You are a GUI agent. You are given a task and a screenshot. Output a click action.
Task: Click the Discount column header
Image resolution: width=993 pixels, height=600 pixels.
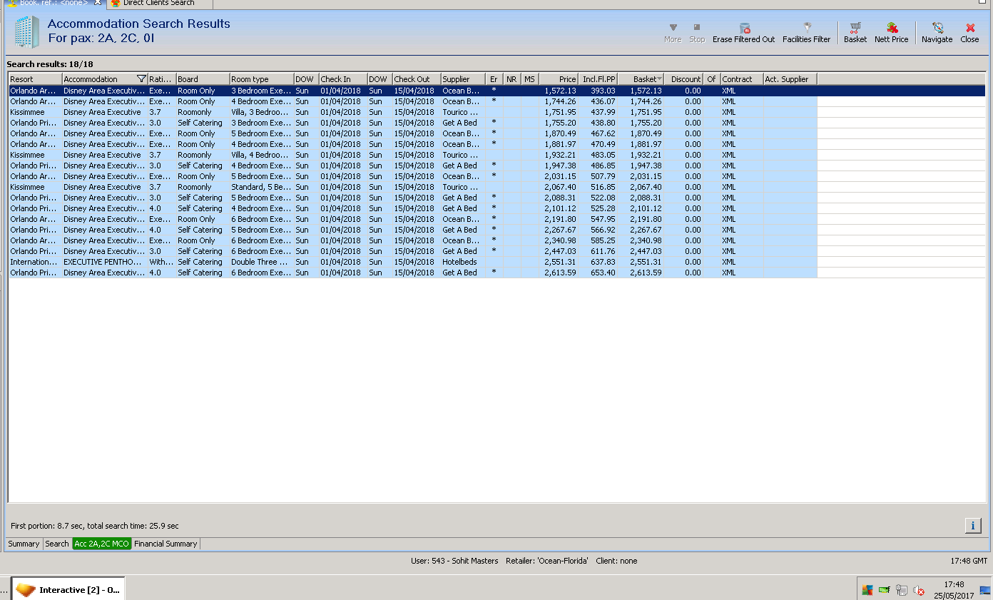tap(684, 79)
